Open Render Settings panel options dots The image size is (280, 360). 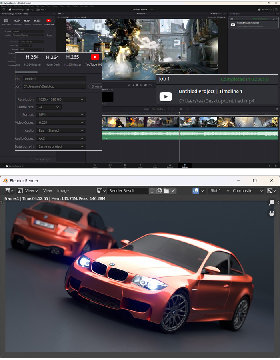tap(54, 14)
